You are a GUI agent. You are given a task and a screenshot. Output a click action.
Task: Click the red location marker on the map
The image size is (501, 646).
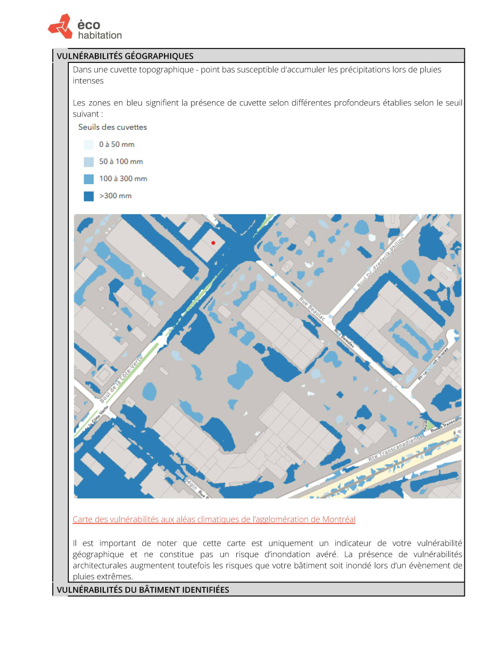pos(213,243)
